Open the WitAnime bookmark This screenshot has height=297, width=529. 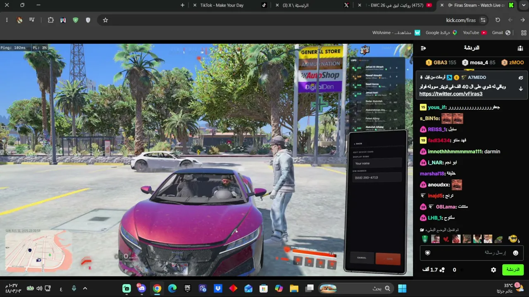tap(396, 33)
